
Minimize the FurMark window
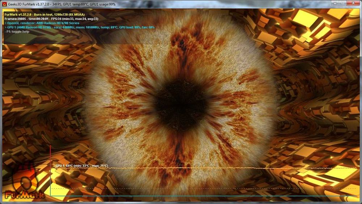(335, 3)
